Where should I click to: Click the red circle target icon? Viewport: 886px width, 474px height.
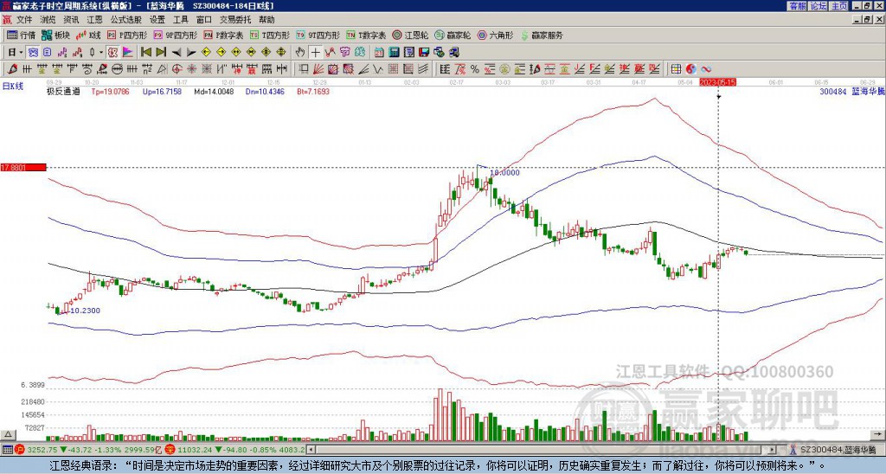(177, 69)
